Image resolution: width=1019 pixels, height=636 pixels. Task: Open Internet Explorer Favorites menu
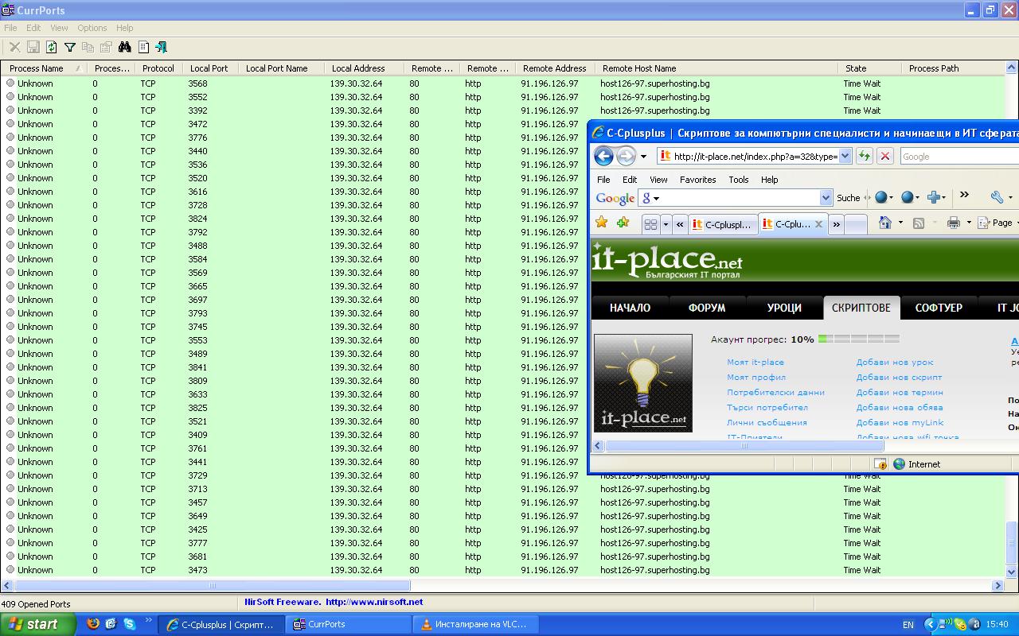point(697,180)
